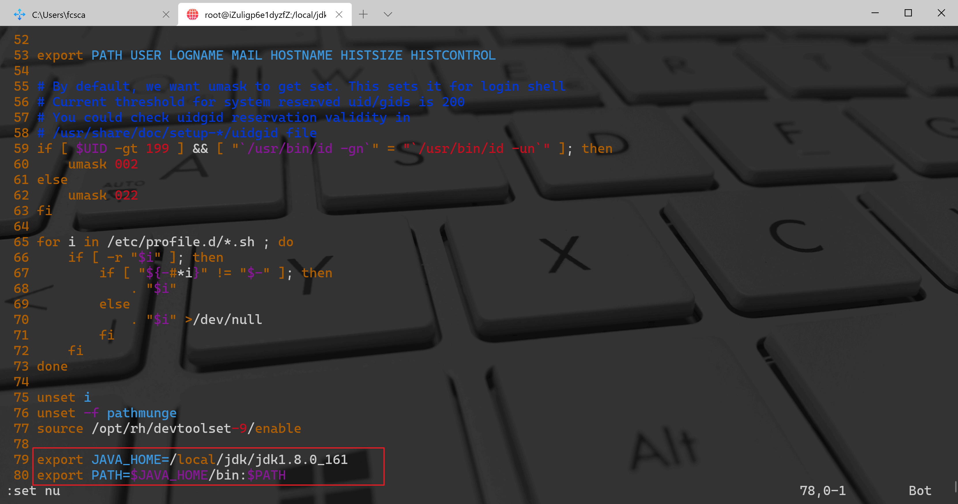The image size is (958, 504).
Task: Close the root@iZuligp6e1dyzfZ tab
Action: coord(339,14)
